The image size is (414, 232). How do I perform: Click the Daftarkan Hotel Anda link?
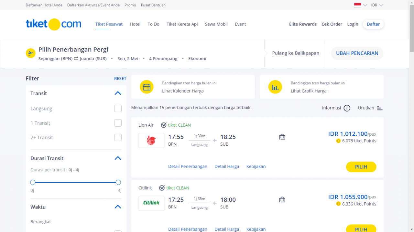[44, 5]
